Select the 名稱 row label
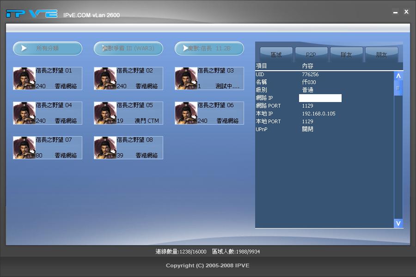This screenshot has height=277, width=416. coord(261,82)
